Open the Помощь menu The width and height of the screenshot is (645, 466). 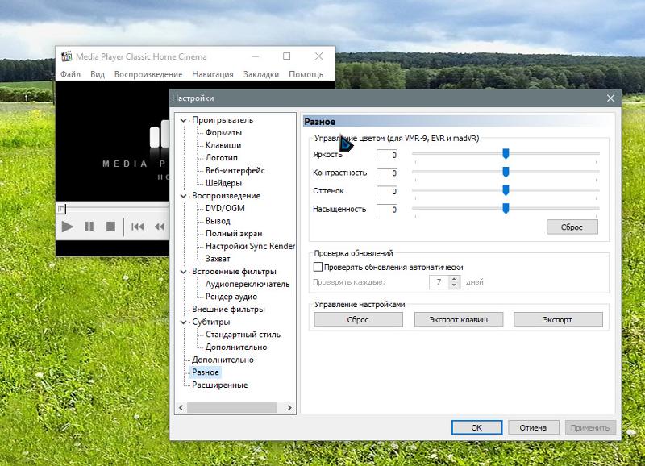pos(306,74)
